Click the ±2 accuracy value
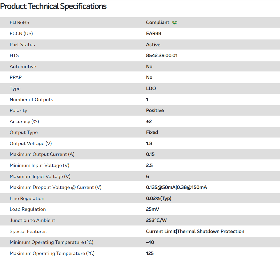 [149, 122]
